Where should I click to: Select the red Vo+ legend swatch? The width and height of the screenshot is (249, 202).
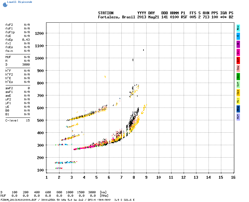[238, 60]
